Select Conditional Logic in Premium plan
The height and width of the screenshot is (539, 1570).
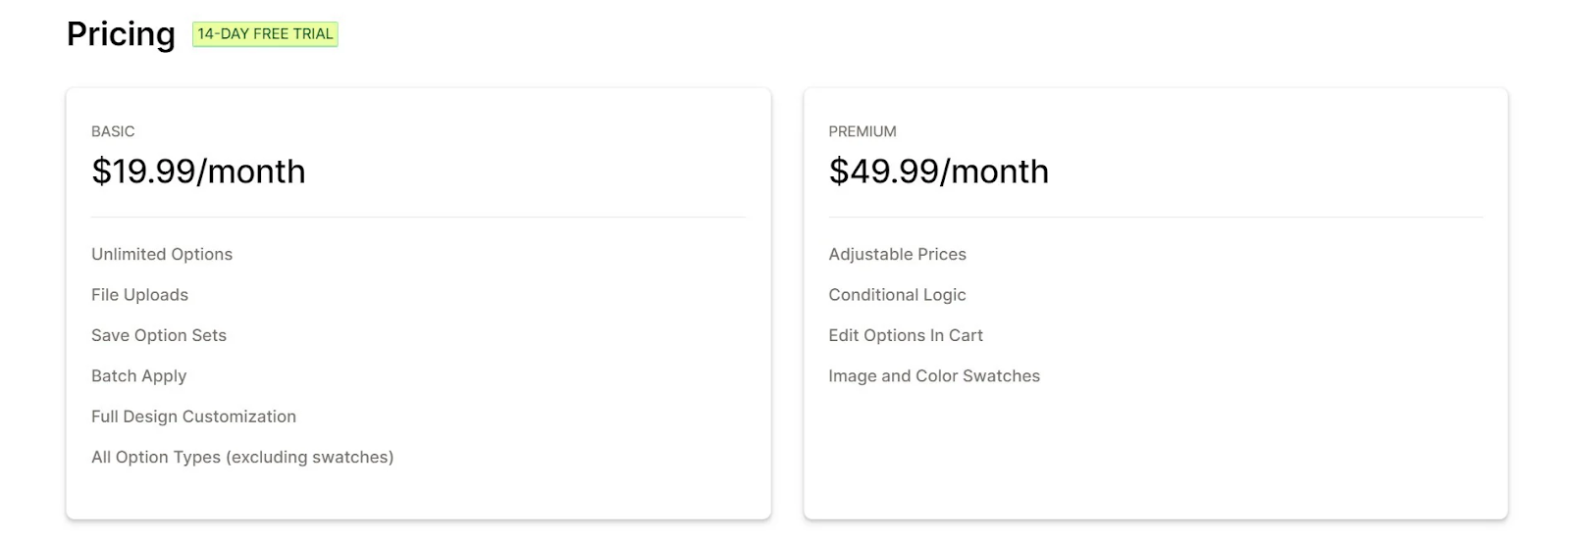point(897,295)
